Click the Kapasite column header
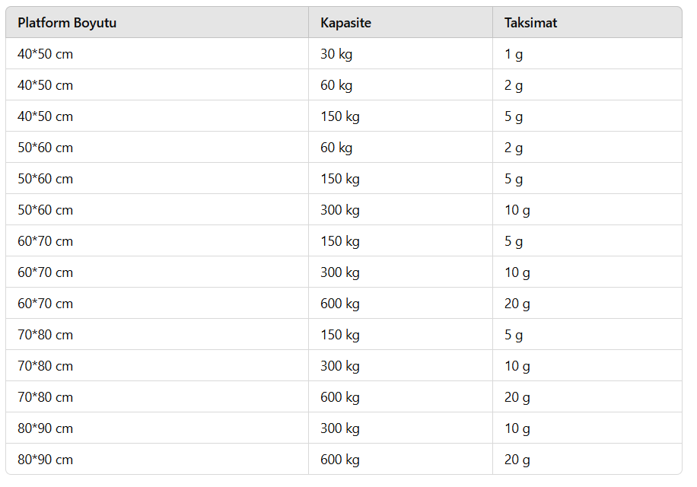This screenshot has width=697, height=487. pos(400,22)
